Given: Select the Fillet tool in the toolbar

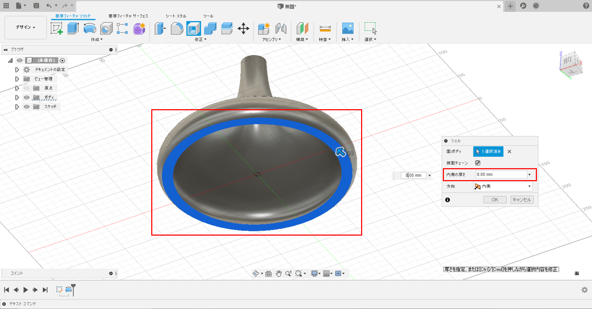Looking at the screenshot, I should pos(177,28).
